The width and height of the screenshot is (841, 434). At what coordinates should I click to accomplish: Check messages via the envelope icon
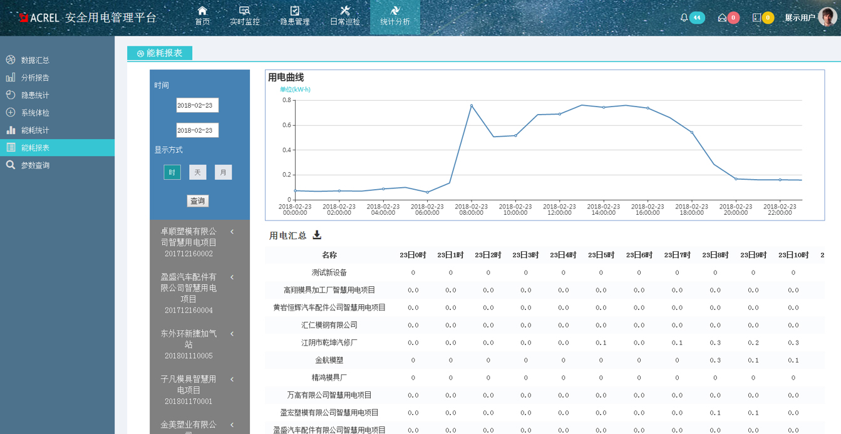tap(722, 18)
